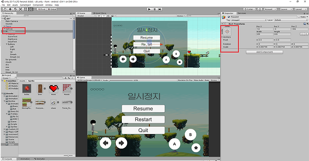The height and width of the screenshot is (161, 309).
Task: Open the Edit menu
Action: point(9,5)
